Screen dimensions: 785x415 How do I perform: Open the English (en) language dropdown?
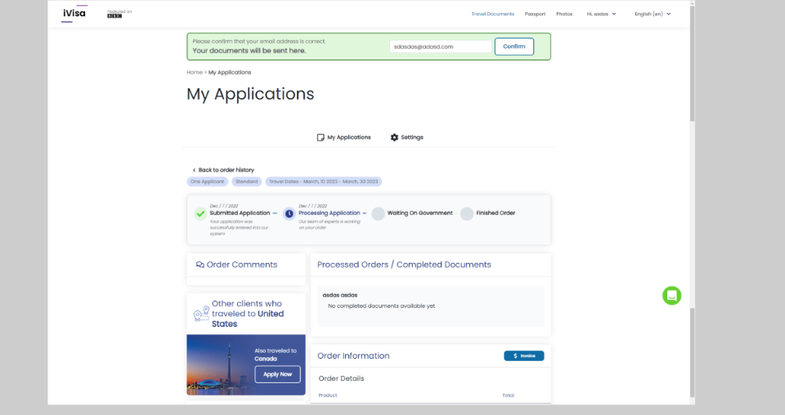[x=653, y=14]
